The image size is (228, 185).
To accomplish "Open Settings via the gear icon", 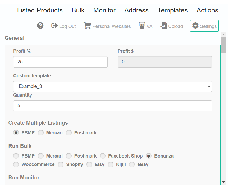I will tap(195, 26).
